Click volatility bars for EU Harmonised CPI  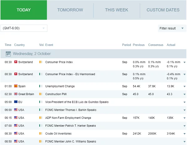coord(41,74)
